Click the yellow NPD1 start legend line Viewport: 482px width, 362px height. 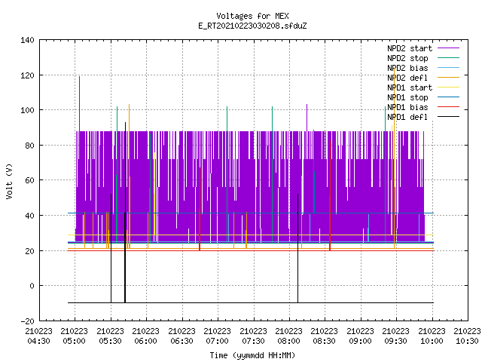pyautogui.click(x=449, y=87)
